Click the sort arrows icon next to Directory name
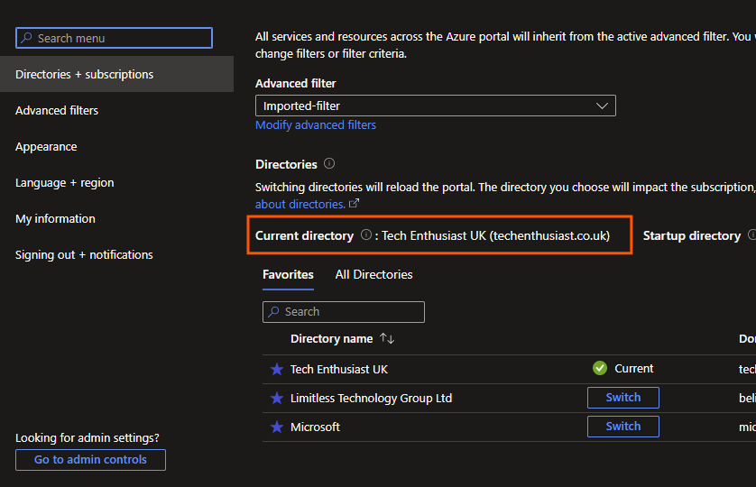The height and width of the screenshot is (487, 756). pyautogui.click(x=387, y=338)
